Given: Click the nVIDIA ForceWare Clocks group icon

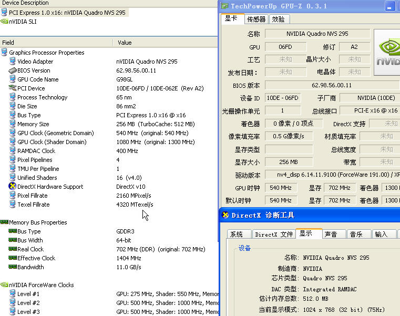Looking at the screenshot, I should point(4,284).
